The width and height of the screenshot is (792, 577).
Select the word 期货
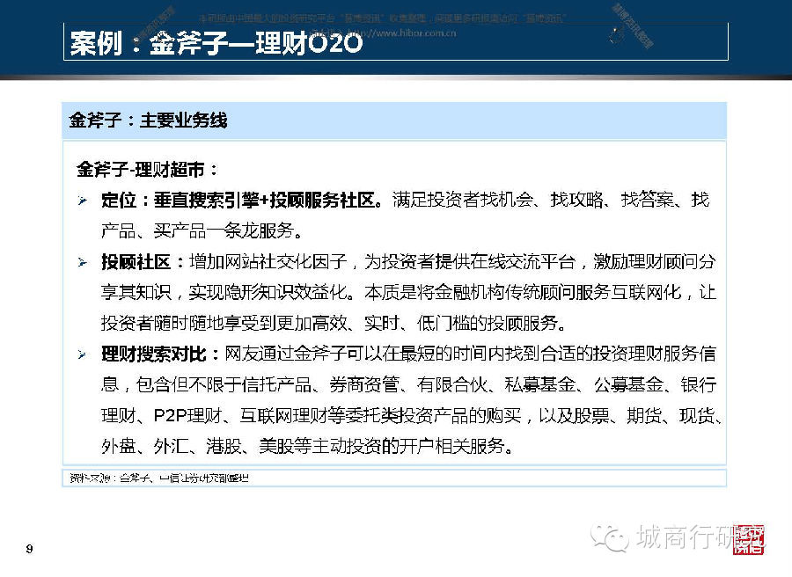[x=644, y=415]
